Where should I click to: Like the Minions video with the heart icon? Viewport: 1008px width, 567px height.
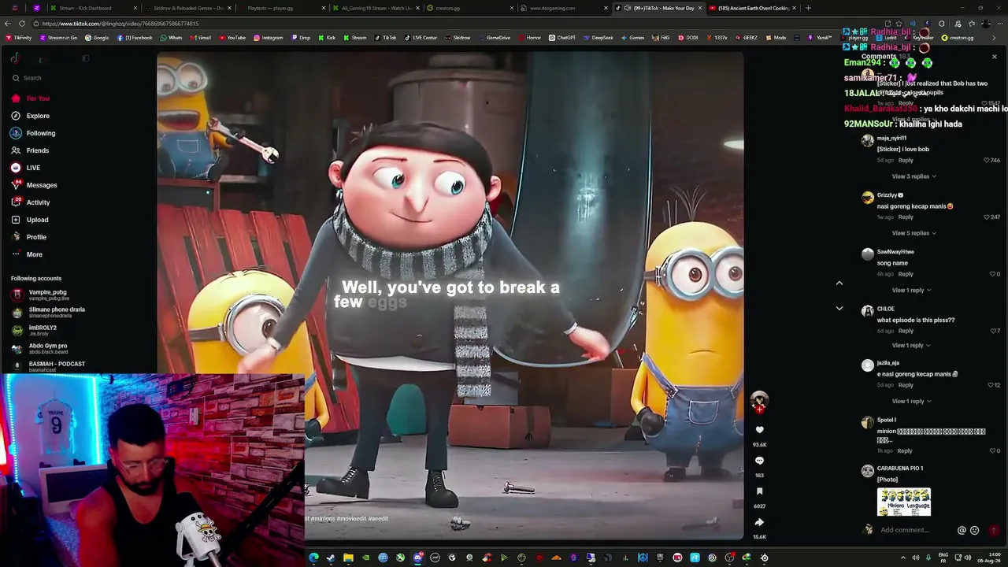(759, 430)
